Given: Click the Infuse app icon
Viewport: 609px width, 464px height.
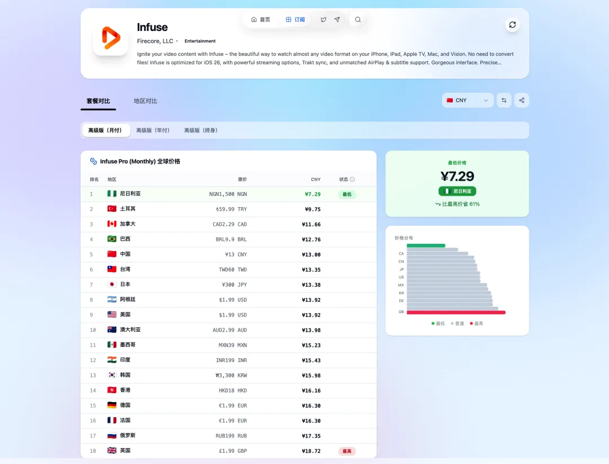Looking at the screenshot, I should pyautogui.click(x=111, y=38).
